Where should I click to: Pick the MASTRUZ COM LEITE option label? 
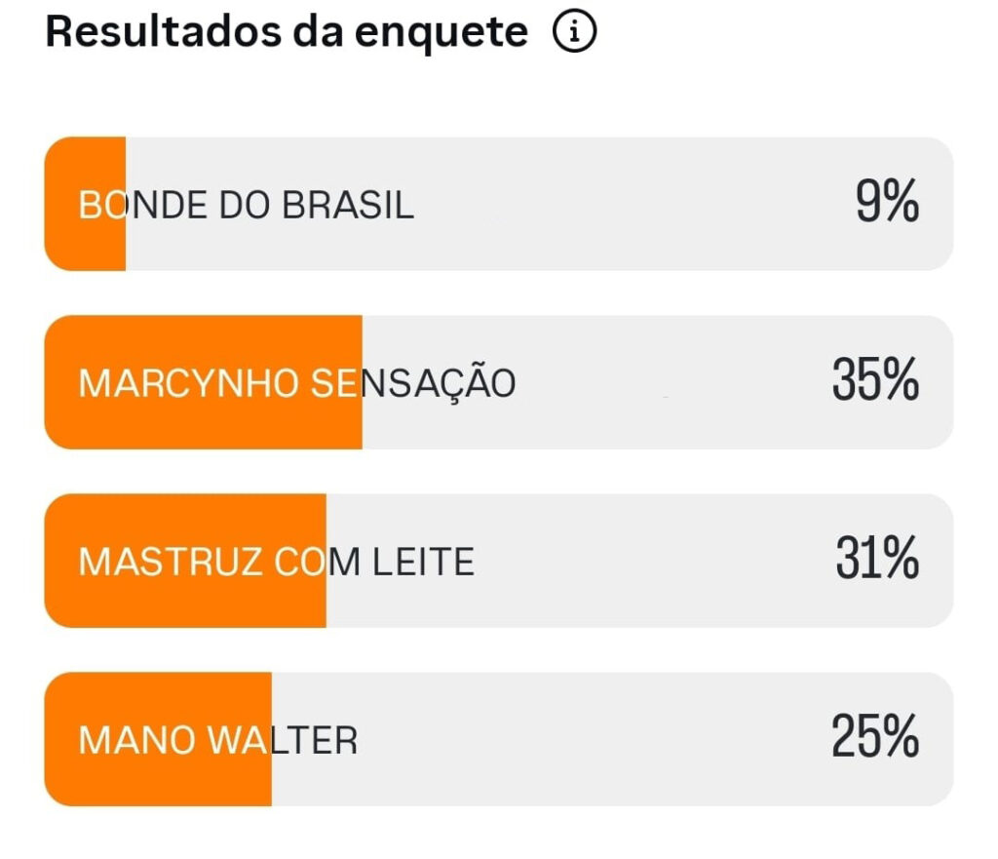point(276,562)
